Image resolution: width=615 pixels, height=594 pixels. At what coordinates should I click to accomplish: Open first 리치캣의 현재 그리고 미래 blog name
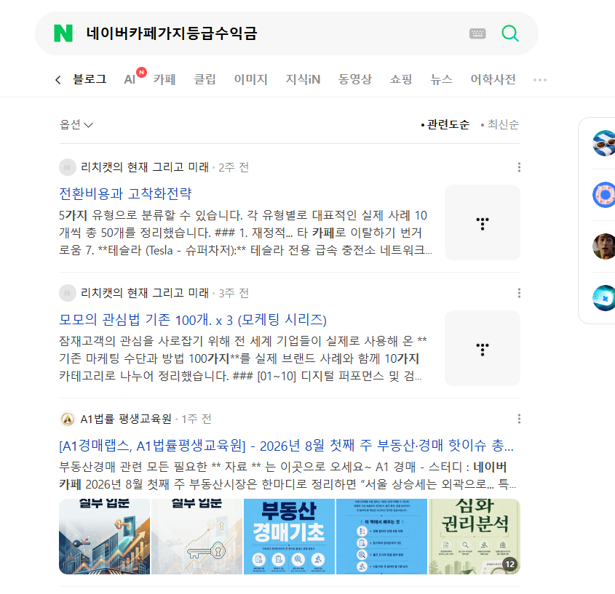(x=145, y=167)
